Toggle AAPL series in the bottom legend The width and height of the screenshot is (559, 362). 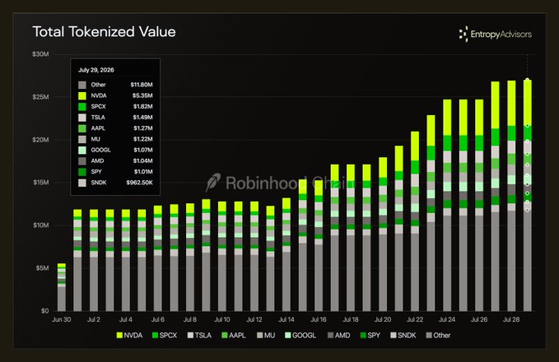(x=234, y=336)
